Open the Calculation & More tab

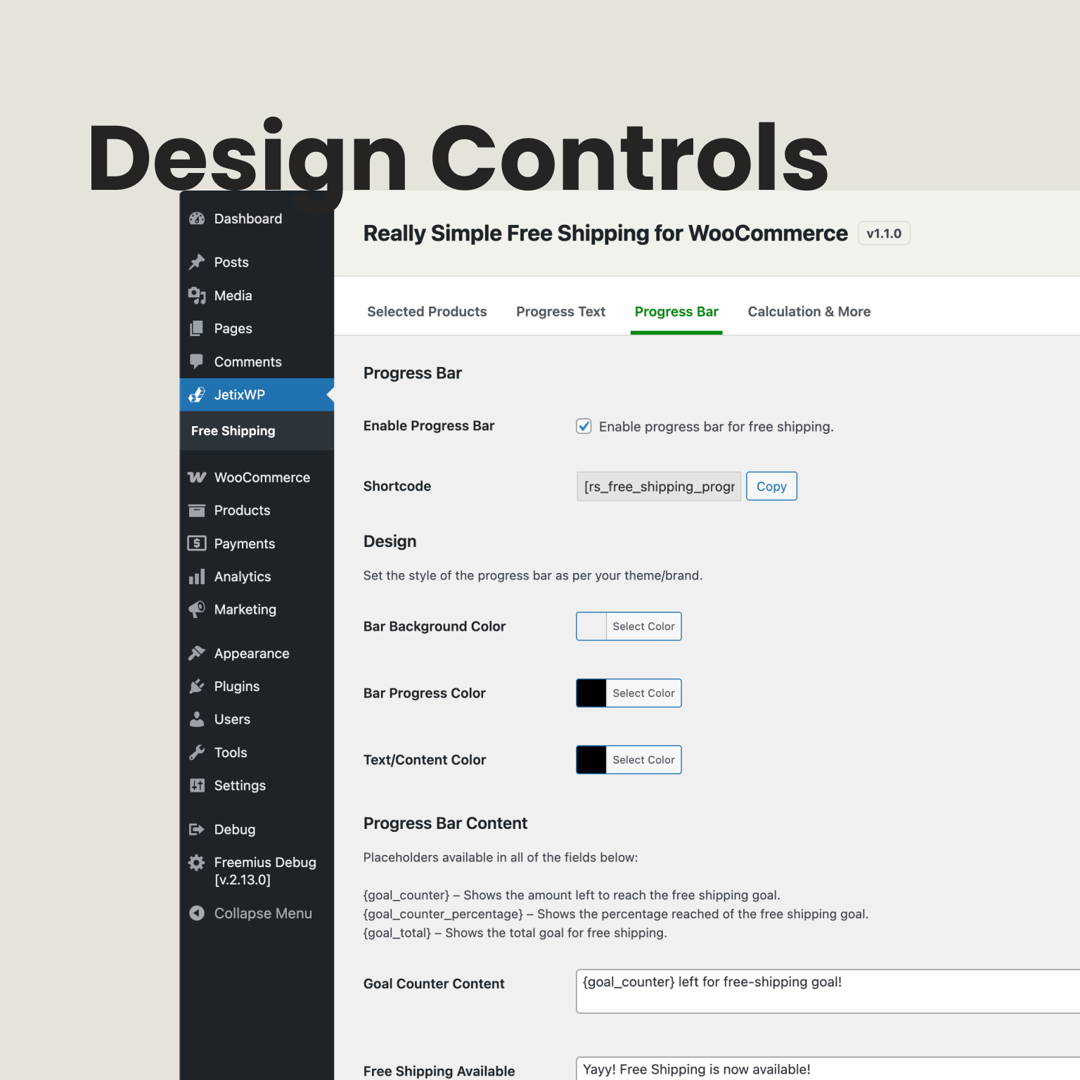(x=809, y=311)
